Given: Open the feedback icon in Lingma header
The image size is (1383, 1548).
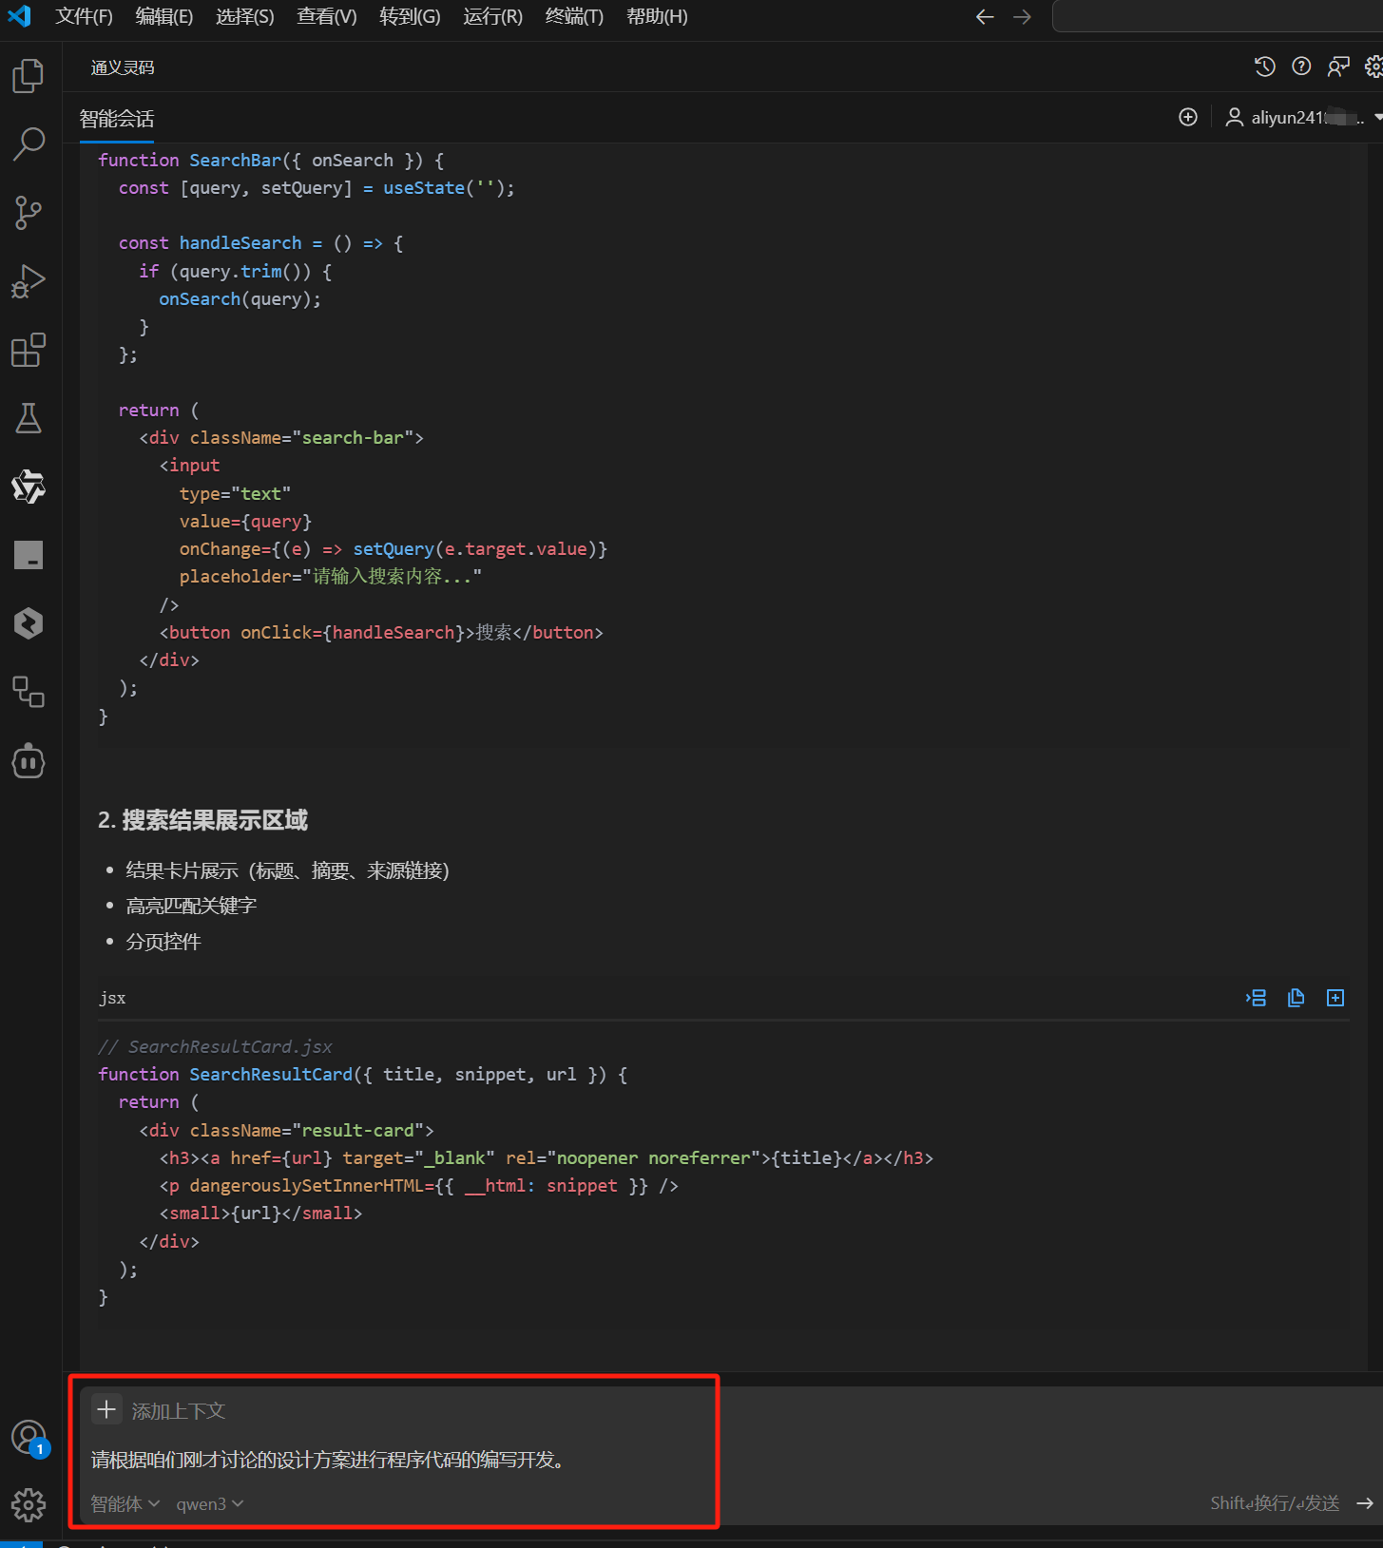Looking at the screenshot, I should point(1338,67).
